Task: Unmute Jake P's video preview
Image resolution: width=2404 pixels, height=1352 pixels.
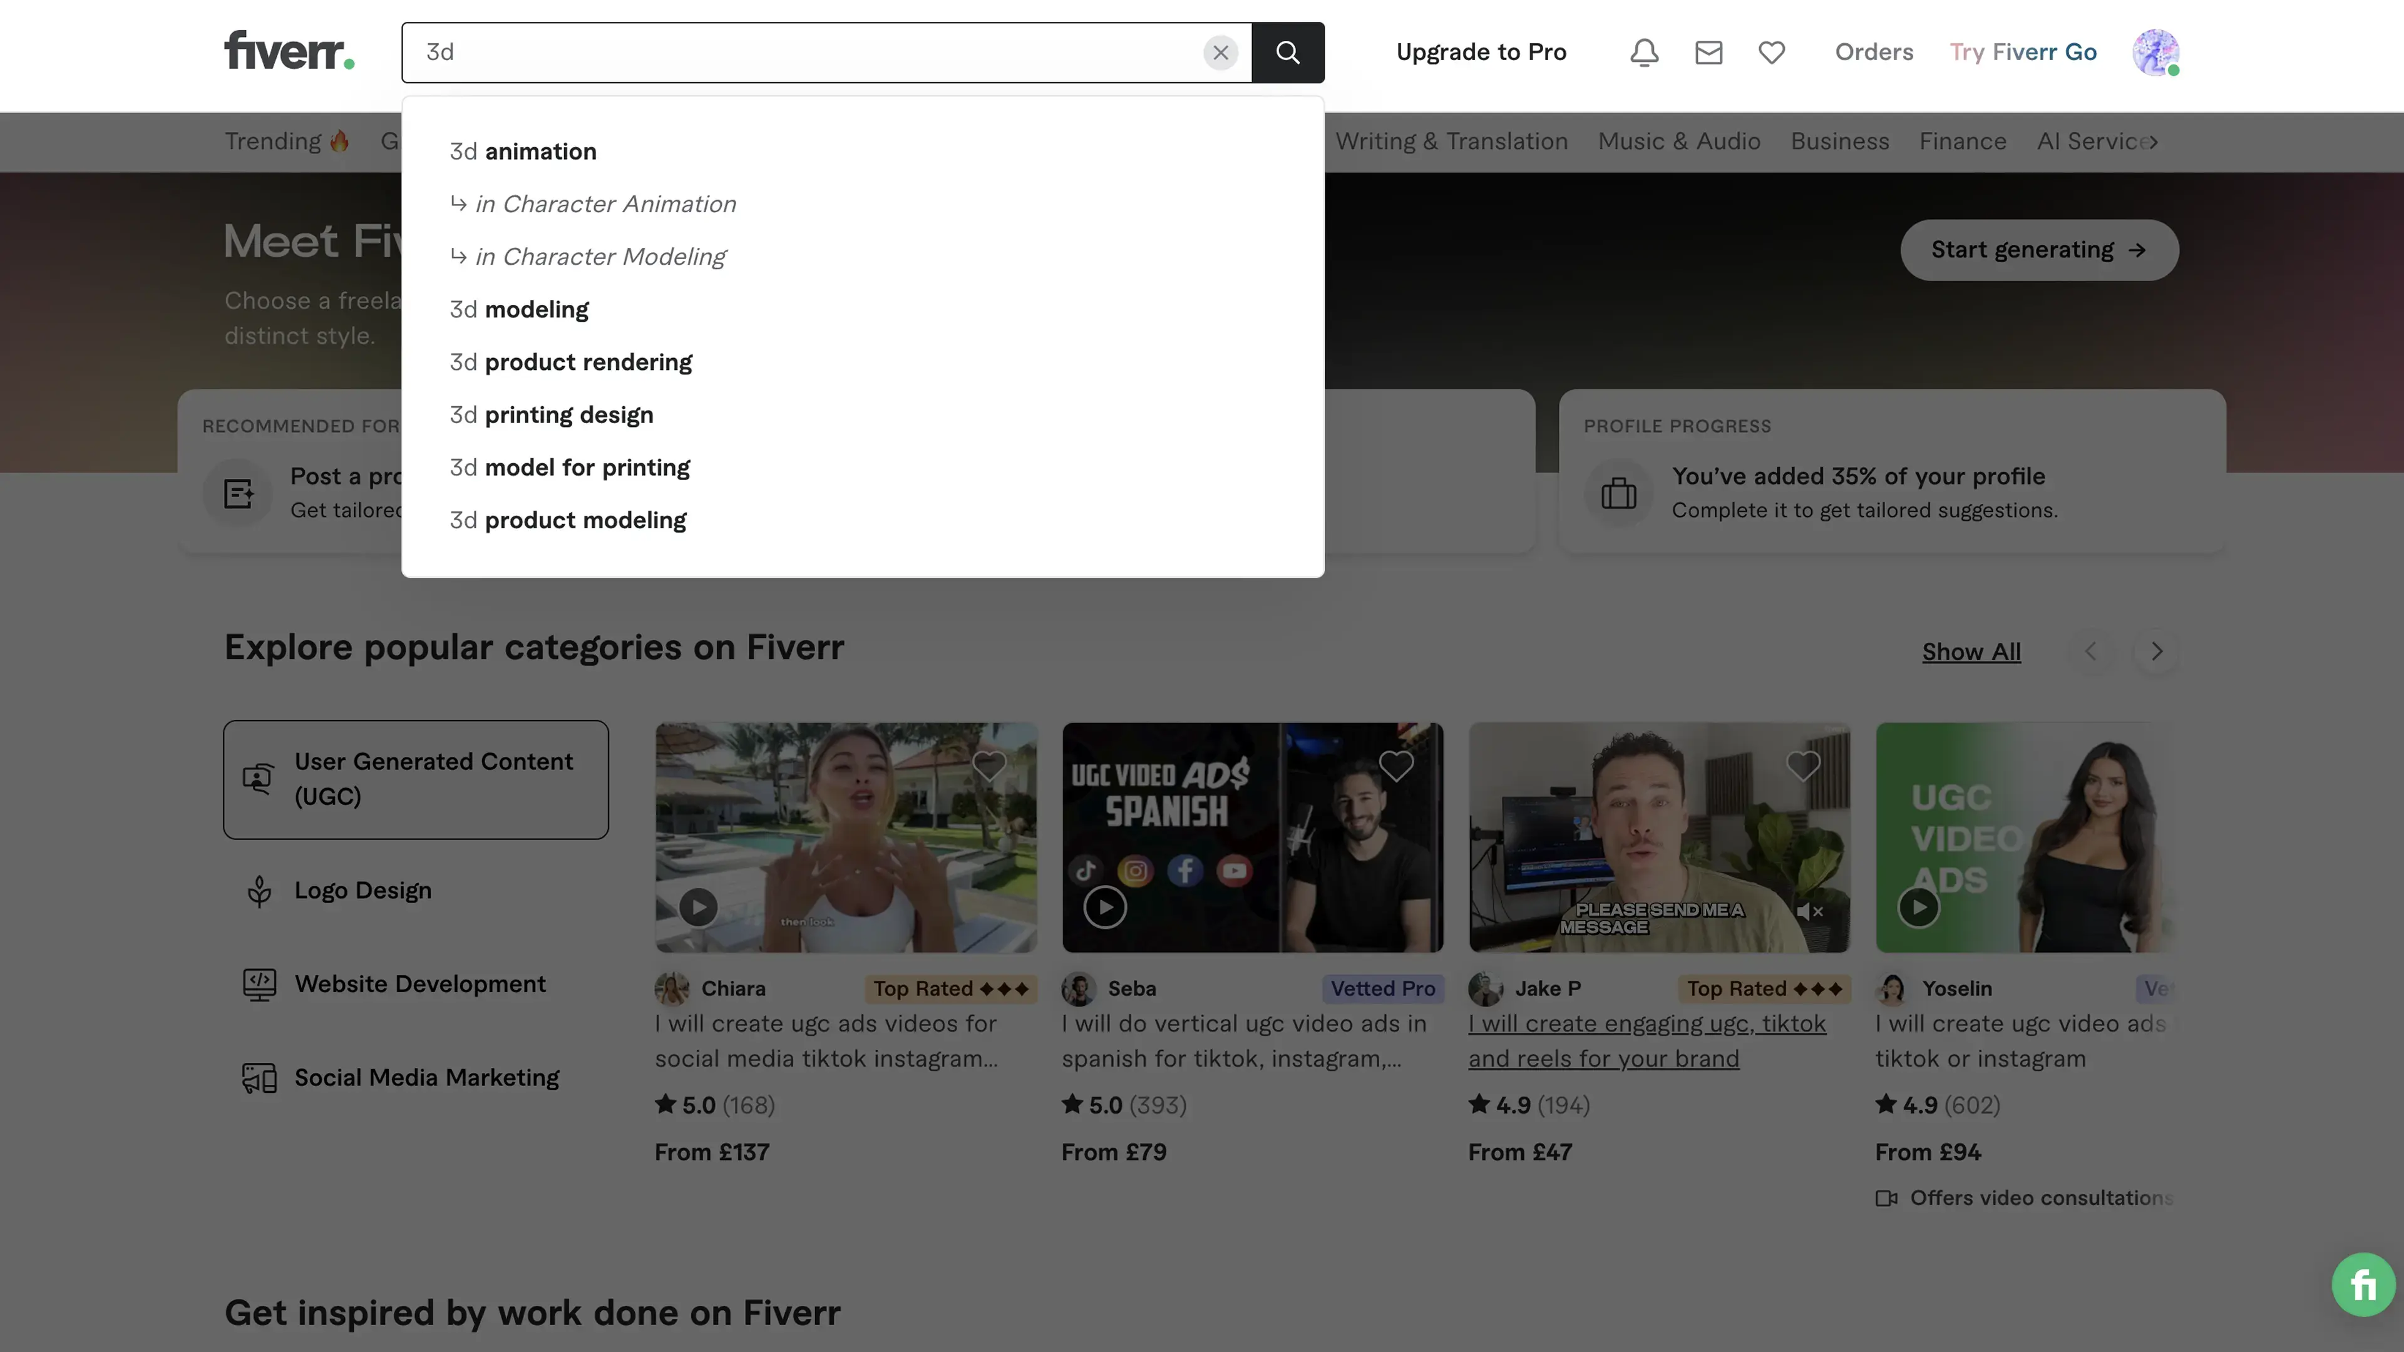Action: [x=1809, y=911]
